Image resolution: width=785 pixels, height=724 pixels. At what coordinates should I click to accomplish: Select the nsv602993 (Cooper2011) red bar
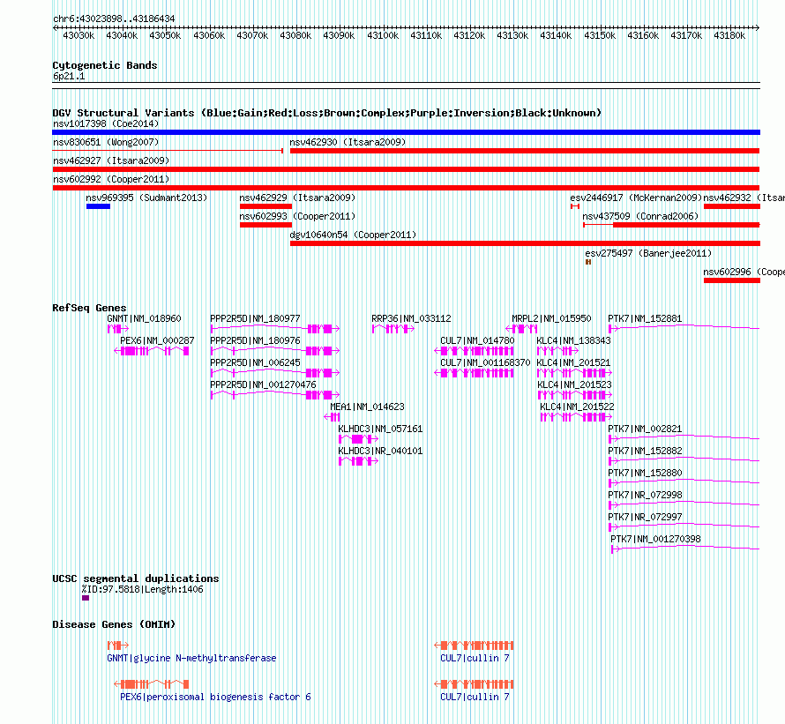coord(265,225)
